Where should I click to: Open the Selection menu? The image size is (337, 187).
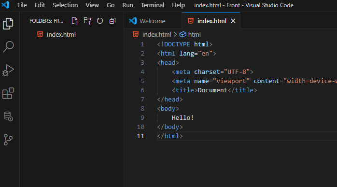(x=65, y=5)
